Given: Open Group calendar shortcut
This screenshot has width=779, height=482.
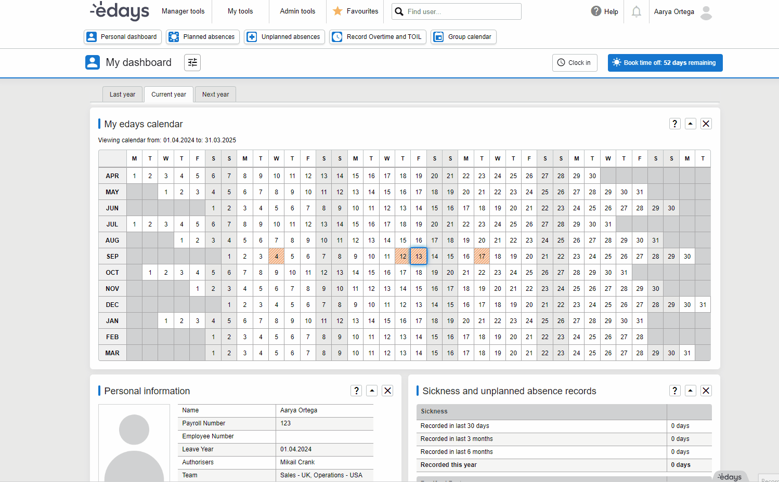Looking at the screenshot, I should coord(464,37).
